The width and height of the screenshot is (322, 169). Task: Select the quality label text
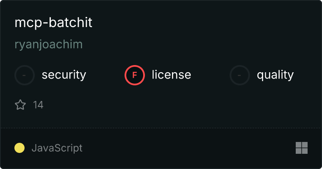[275, 75]
